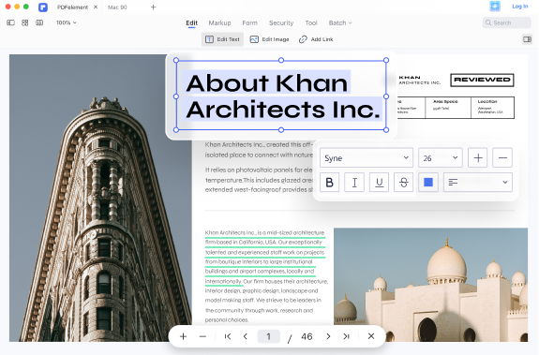Screen dimensions: 539x355
Task: Decrease font size with minus button
Action: (x=502, y=158)
